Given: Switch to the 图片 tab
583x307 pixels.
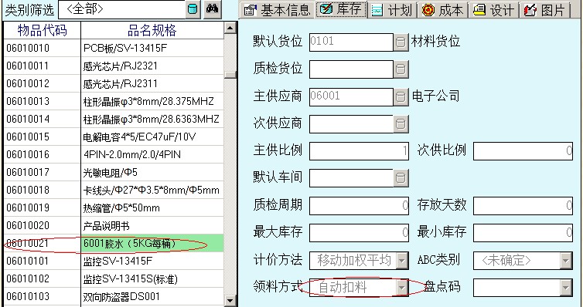Looking at the screenshot, I should tap(545, 10).
